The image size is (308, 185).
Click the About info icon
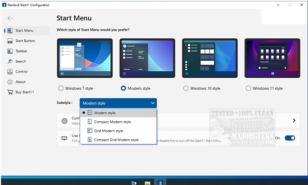click(x=10, y=82)
